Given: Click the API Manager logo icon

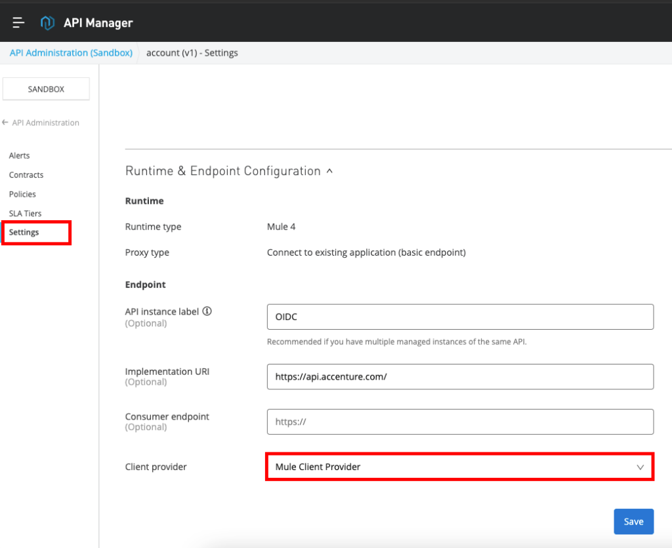Looking at the screenshot, I should pyautogui.click(x=47, y=23).
